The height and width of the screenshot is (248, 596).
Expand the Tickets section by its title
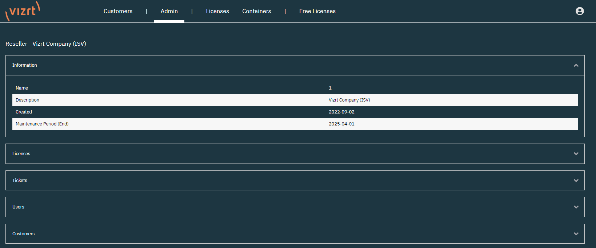[20, 181]
